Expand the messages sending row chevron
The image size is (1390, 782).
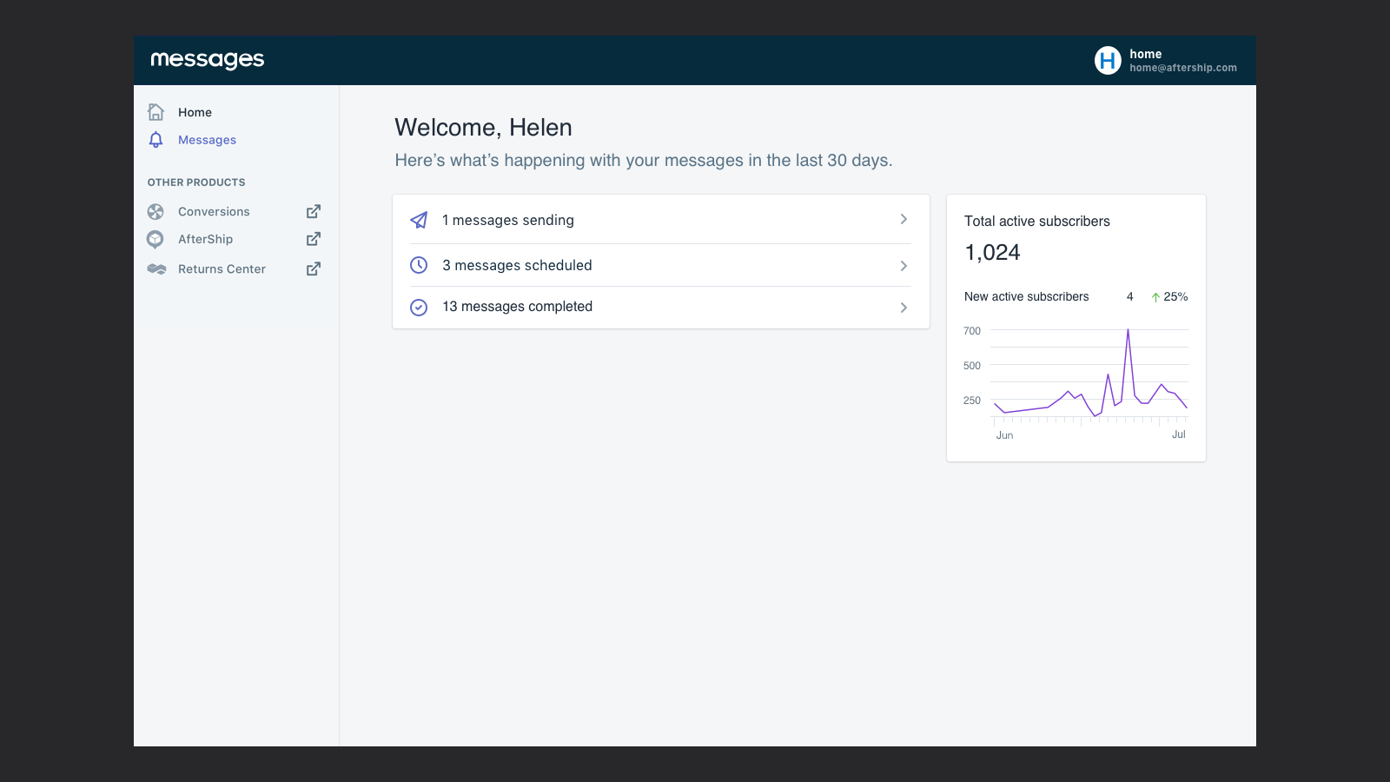(903, 219)
